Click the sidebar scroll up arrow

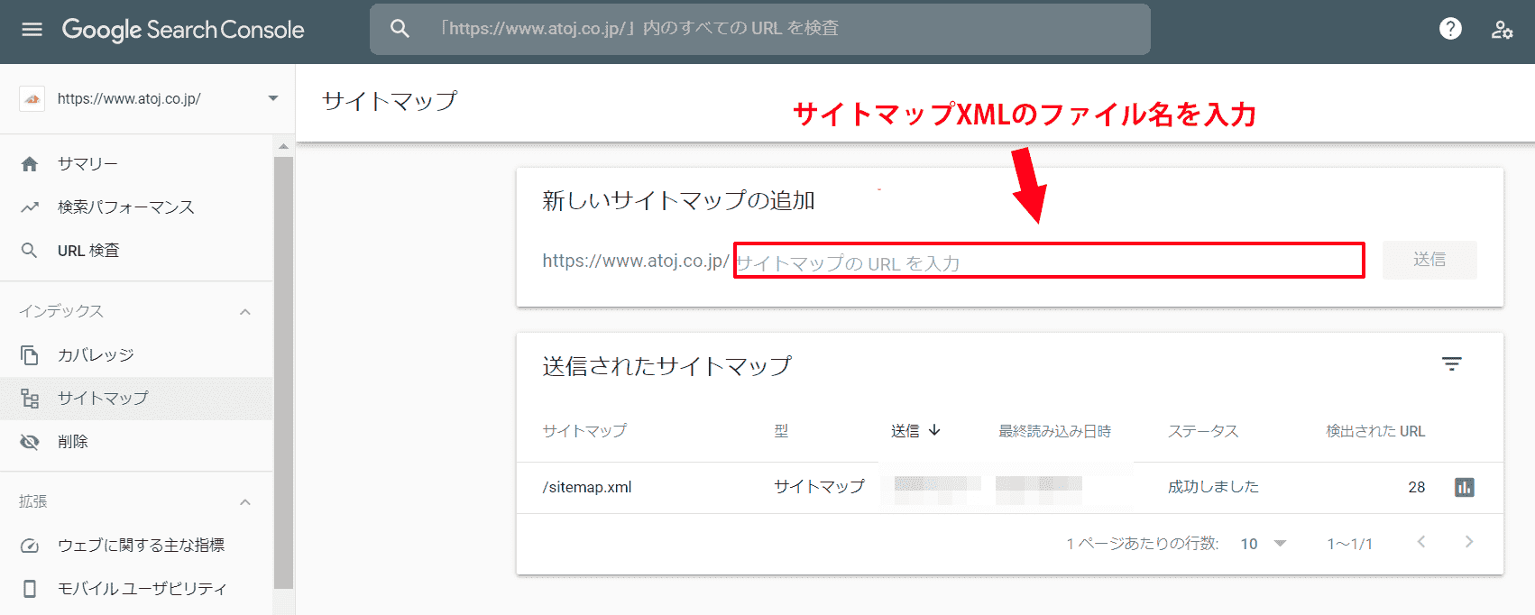pyautogui.click(x=283, y=146)
